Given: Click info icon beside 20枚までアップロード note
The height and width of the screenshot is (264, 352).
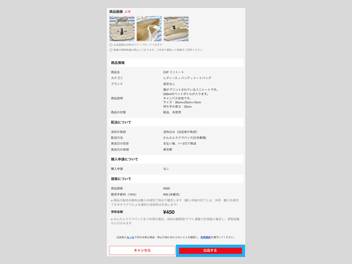Looking at the screenshot, I should 111,45.
